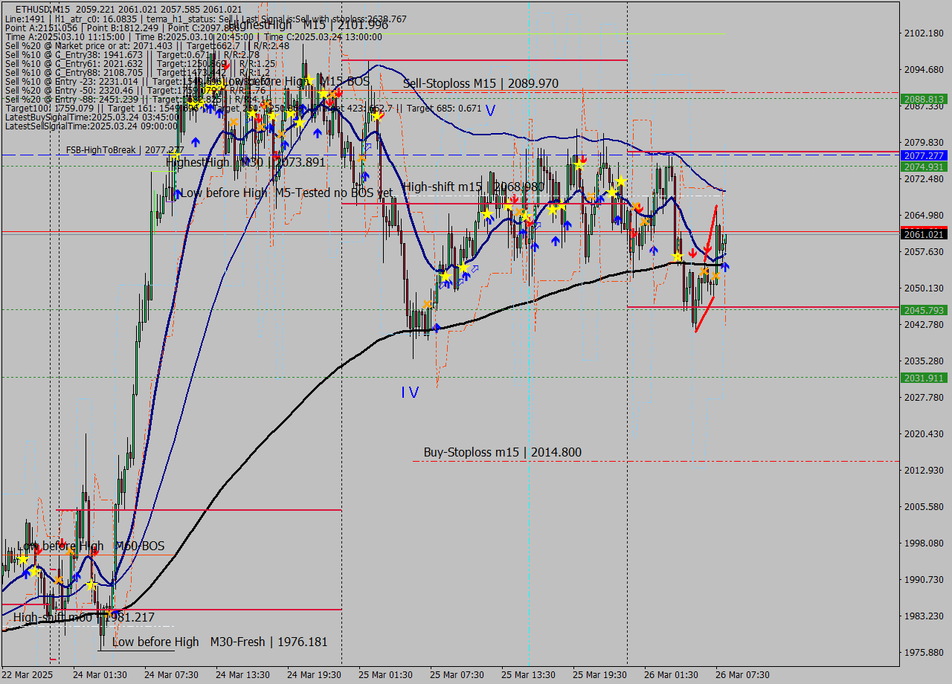Select the 'Sell-Stoploss M15 | 2089.970' label
This screenshot has width=952, height=684.
click(x=480, y=83)
